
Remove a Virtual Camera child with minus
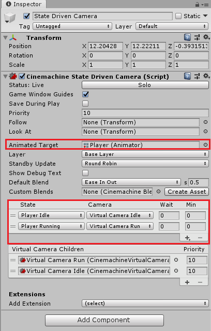pyautogui.click(x=200, y=282)
